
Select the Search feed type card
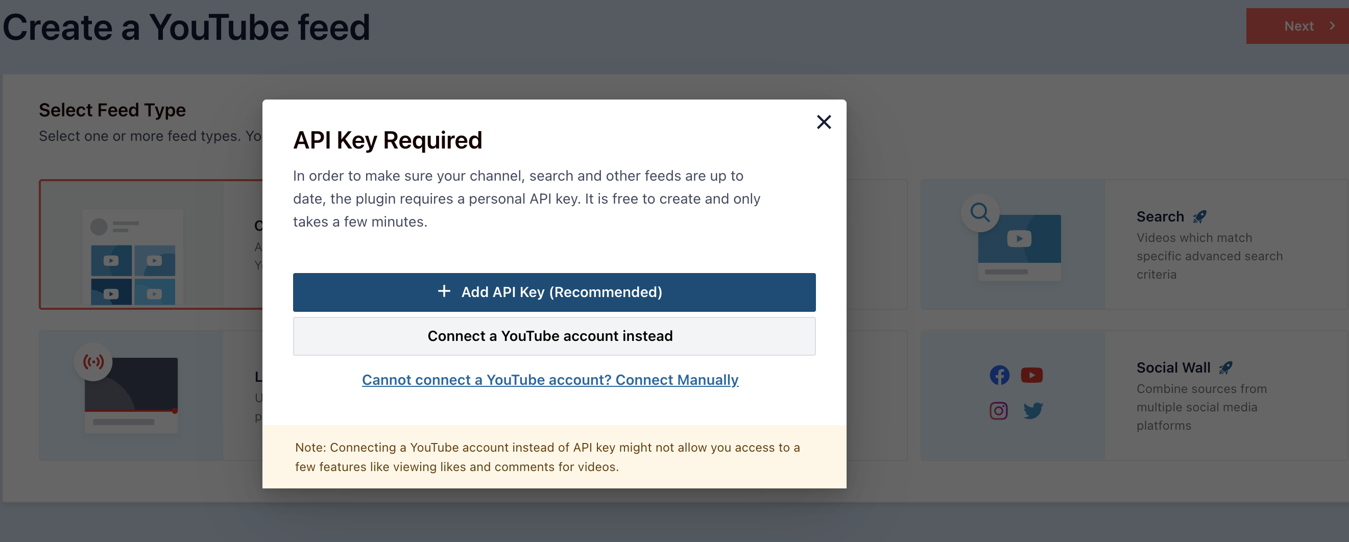click(1134, 244)
